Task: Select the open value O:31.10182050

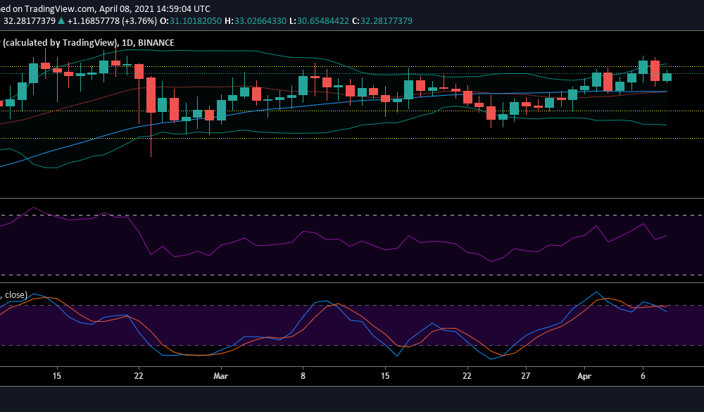Action: [x=191, y=21]
